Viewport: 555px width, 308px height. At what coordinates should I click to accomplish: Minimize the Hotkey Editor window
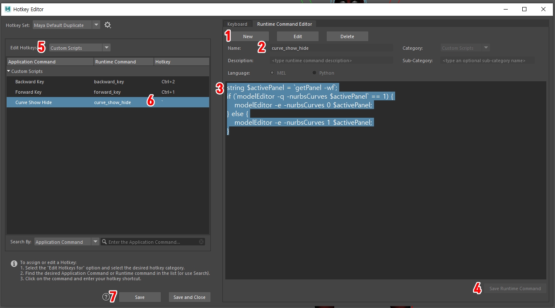pos(505,9)
